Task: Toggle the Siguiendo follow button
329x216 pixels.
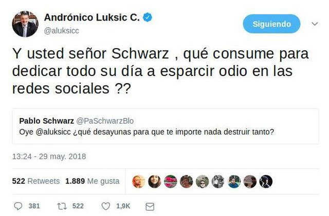Action: click(271, 24)
